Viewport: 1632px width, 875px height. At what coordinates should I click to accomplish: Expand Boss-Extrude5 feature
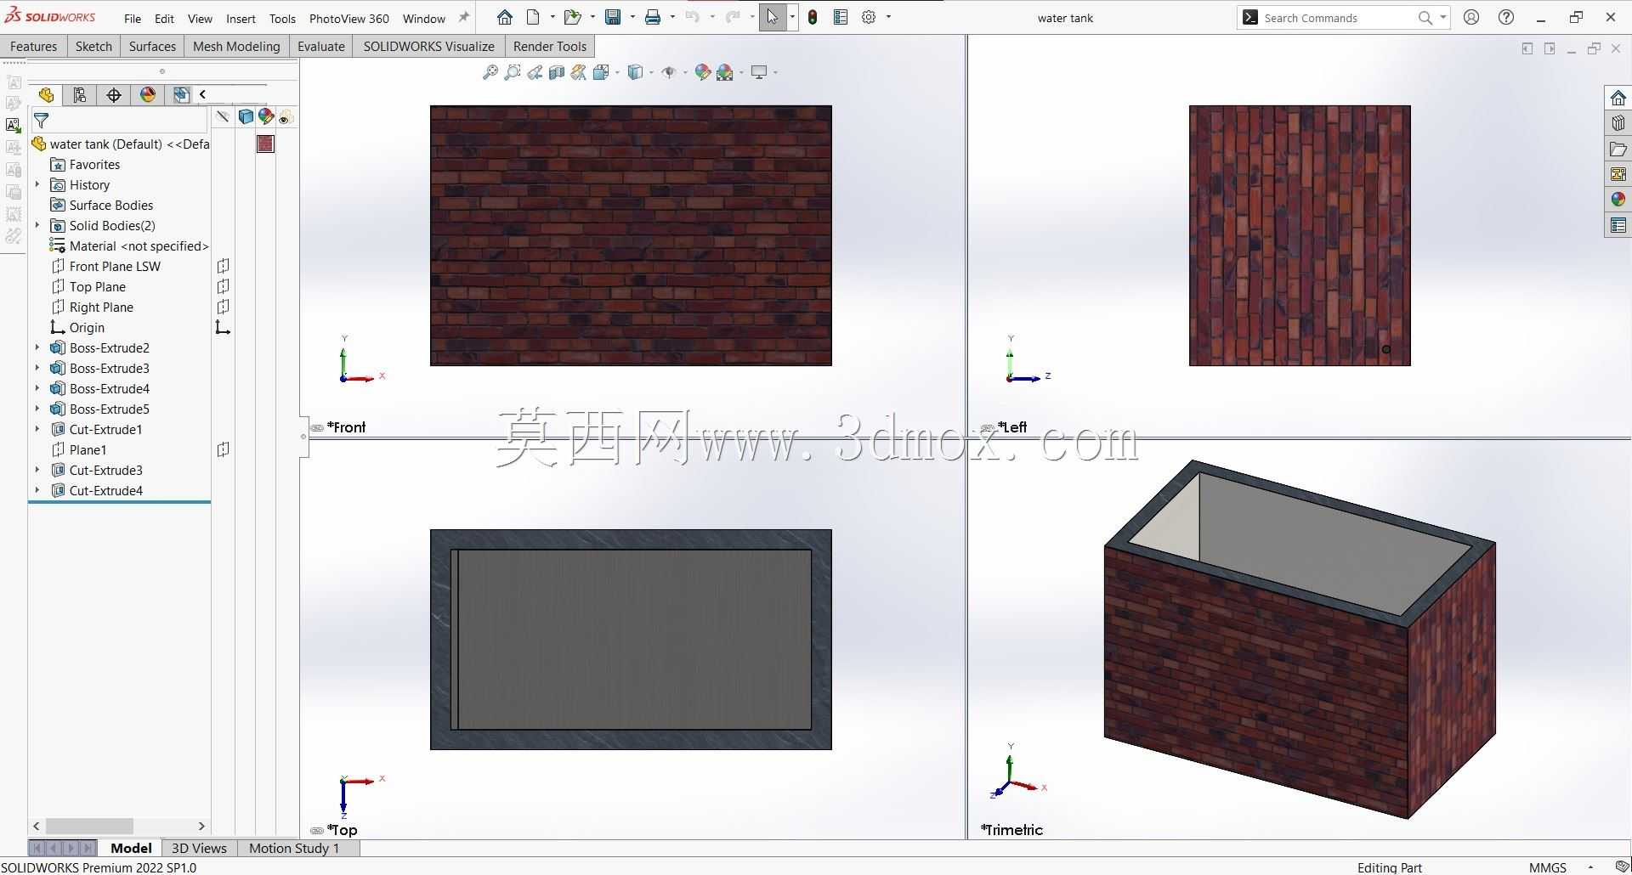pos(37,409)
